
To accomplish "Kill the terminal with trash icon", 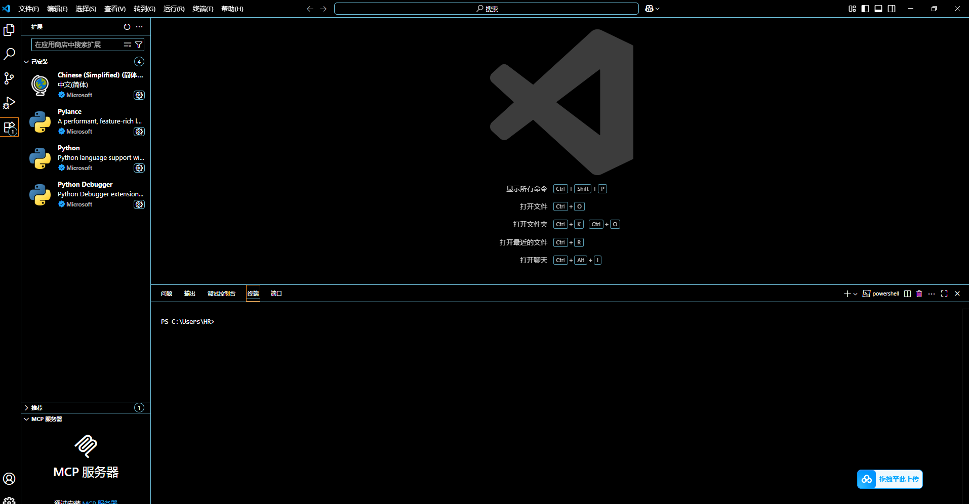I will point(919,293).
